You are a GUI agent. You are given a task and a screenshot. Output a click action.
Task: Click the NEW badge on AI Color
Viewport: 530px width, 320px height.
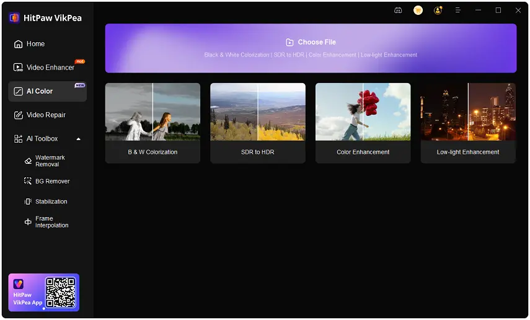pyautogui.click(x=80, y=85)
